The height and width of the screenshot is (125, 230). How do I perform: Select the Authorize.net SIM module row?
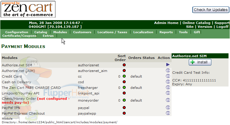click(86, 65)
